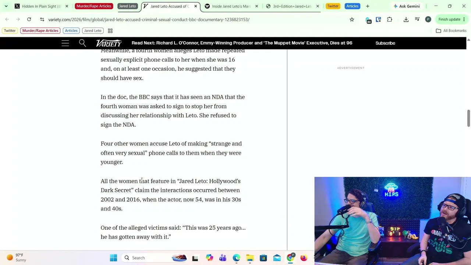The image size is (471, 265).
Task: Click the text "One of the alleged victims said"
Action: point(141,228)
